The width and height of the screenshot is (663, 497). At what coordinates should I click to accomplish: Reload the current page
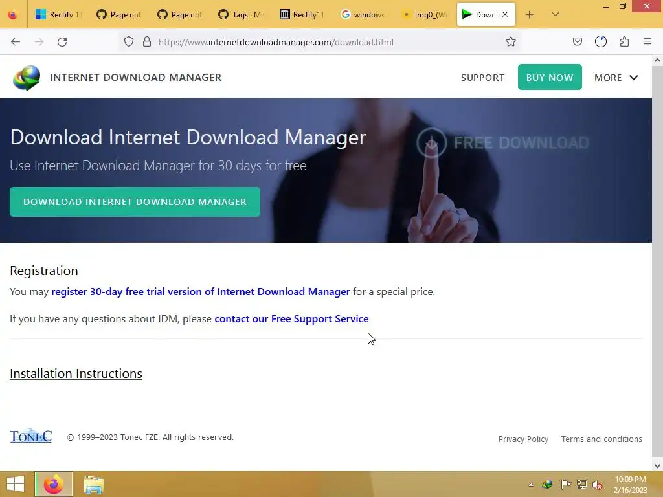point(62,42)
